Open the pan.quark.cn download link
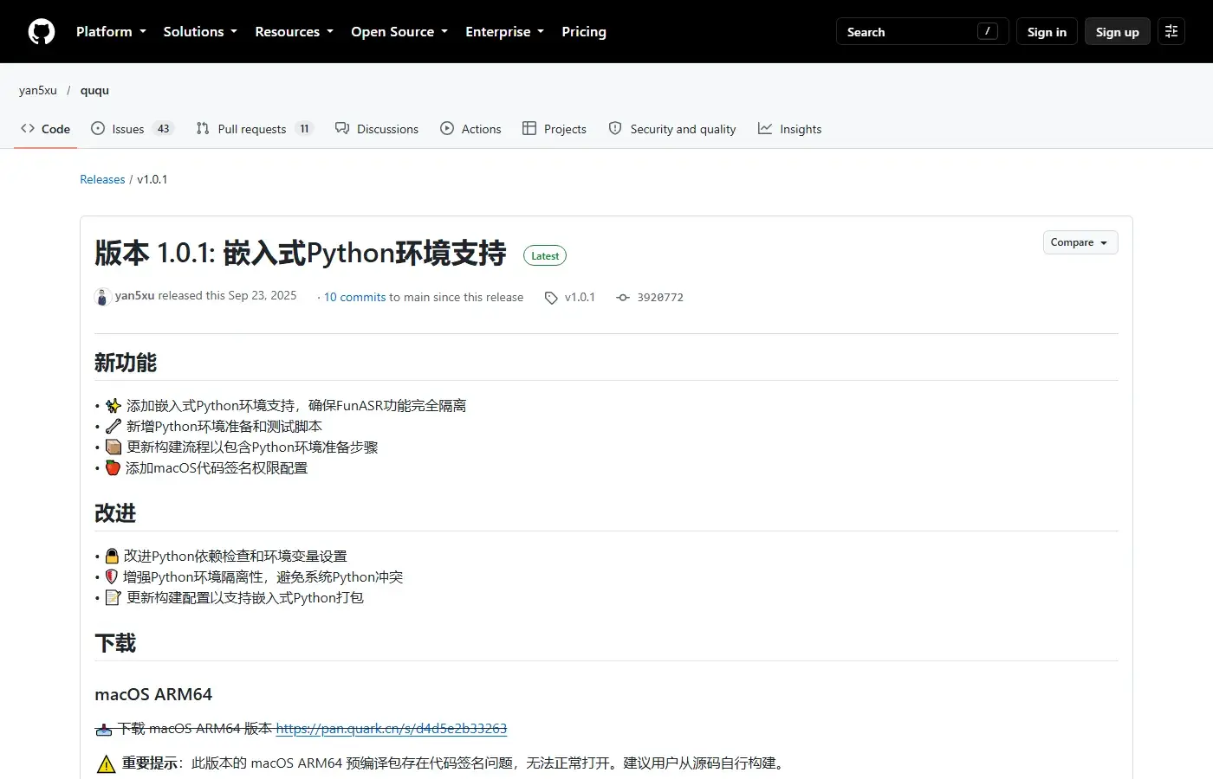Image resolution: width=1213 pixels, height=779 pixels. click(x=392, y=729)
